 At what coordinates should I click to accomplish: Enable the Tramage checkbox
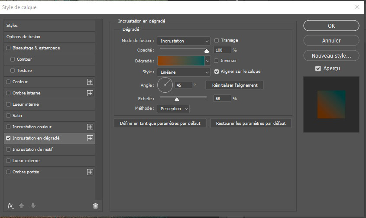click(x=217, y=40)
